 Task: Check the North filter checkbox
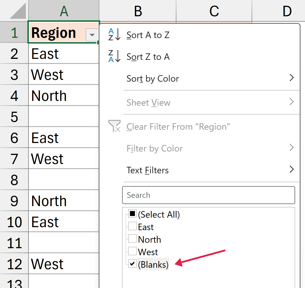click(132, 239)
